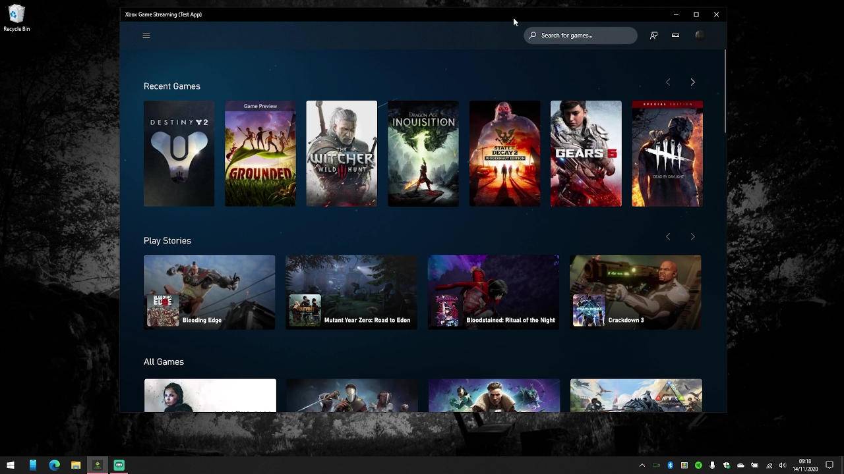Open the green app icon on taskbar
This screenshot has height=474, width=844.
point(119,465)
